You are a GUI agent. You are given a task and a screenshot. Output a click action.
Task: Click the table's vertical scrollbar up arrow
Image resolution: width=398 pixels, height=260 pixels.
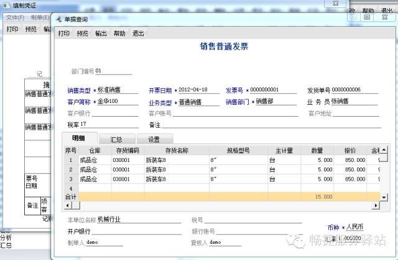(384, 150)
